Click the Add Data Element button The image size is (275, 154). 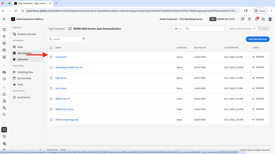click(257, 39)
